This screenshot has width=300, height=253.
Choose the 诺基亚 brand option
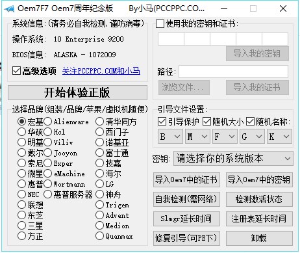(99, 142)
